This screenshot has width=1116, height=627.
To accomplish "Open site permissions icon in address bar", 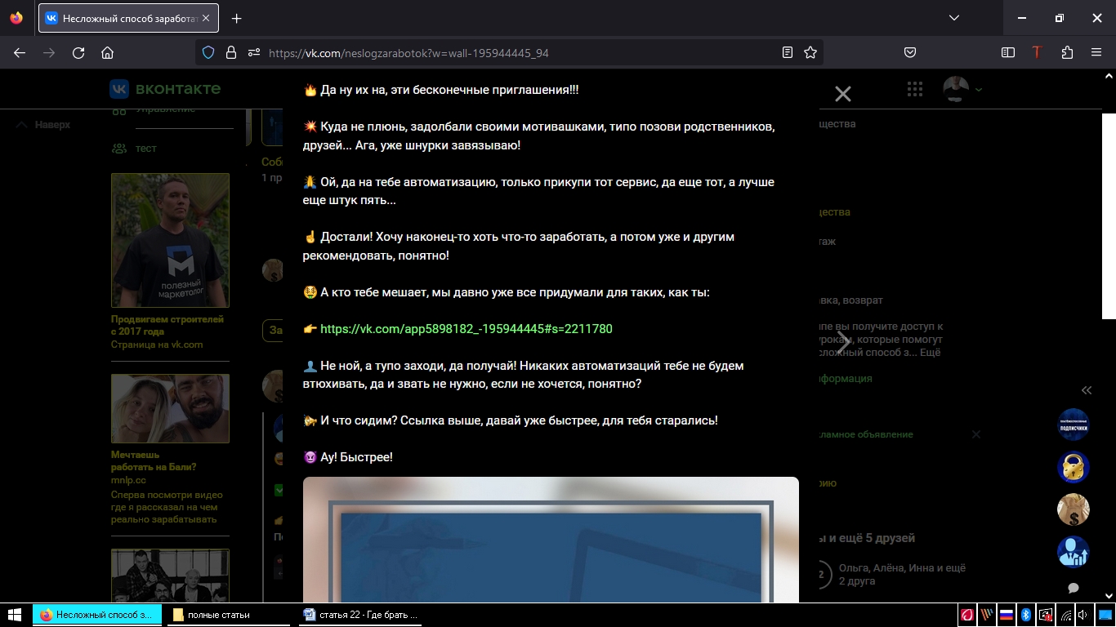I will [254, 52].
